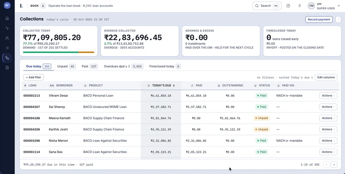Open Actions menu for Nisha Menon

[x=328, y=140]
